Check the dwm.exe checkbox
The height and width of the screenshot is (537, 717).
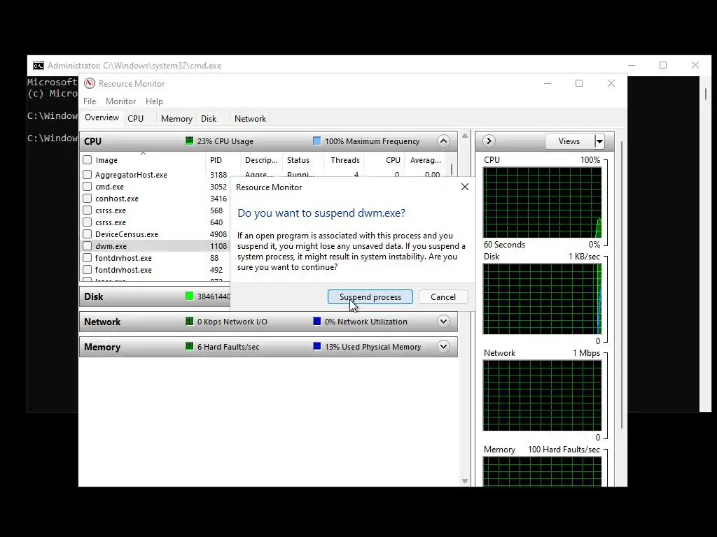tap(88, 245)
